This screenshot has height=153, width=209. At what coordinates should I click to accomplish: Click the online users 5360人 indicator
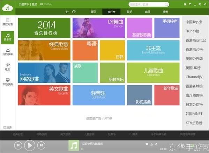pyautogui.click(x=46, y=4)
